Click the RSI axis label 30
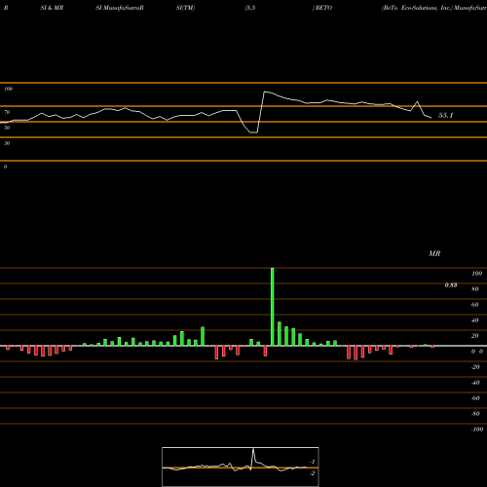 click(x=7, y=143)
